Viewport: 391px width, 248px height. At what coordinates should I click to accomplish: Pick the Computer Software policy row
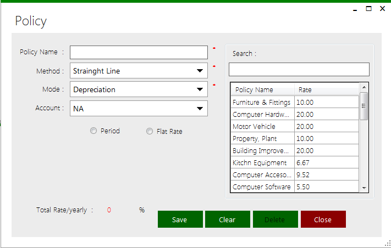[262, 187]
